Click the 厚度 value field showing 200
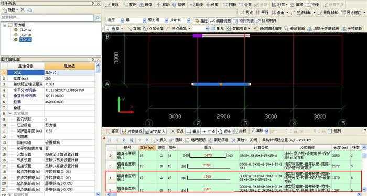 click(70, 79)
